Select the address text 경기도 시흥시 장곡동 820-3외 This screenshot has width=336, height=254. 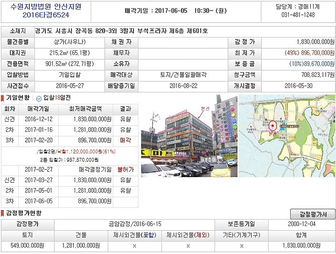point(76,31)
